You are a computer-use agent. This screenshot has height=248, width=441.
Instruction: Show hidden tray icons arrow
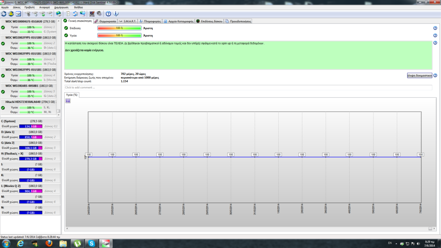[396, 244]
